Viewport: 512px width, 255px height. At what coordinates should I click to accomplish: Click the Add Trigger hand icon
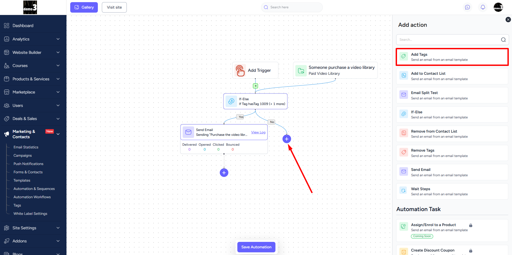240,70
